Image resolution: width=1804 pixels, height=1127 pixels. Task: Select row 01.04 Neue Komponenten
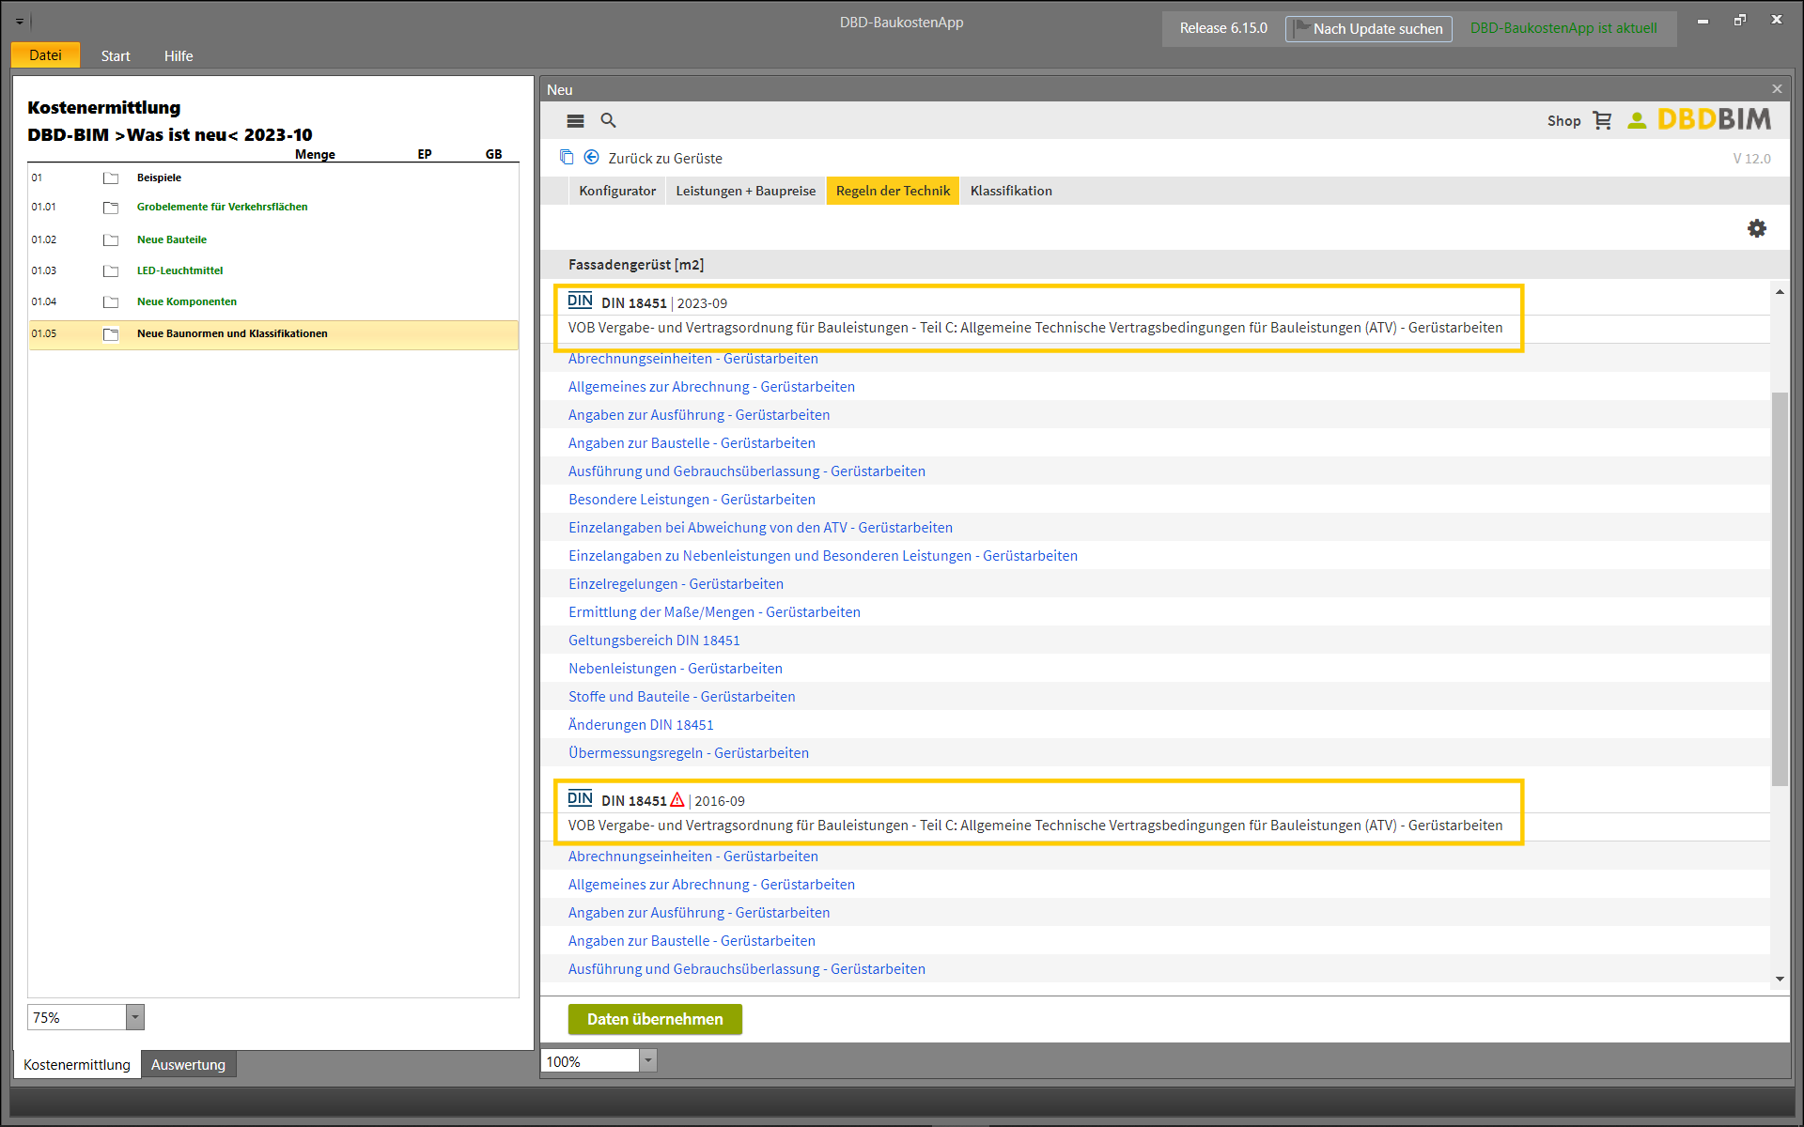[273, 302]
